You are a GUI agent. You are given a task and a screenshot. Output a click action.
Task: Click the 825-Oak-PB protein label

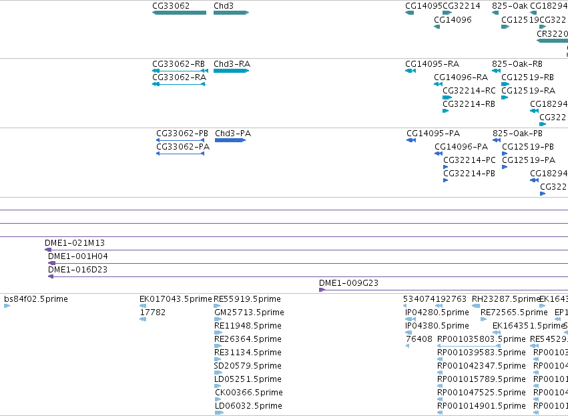coord(518,134)
